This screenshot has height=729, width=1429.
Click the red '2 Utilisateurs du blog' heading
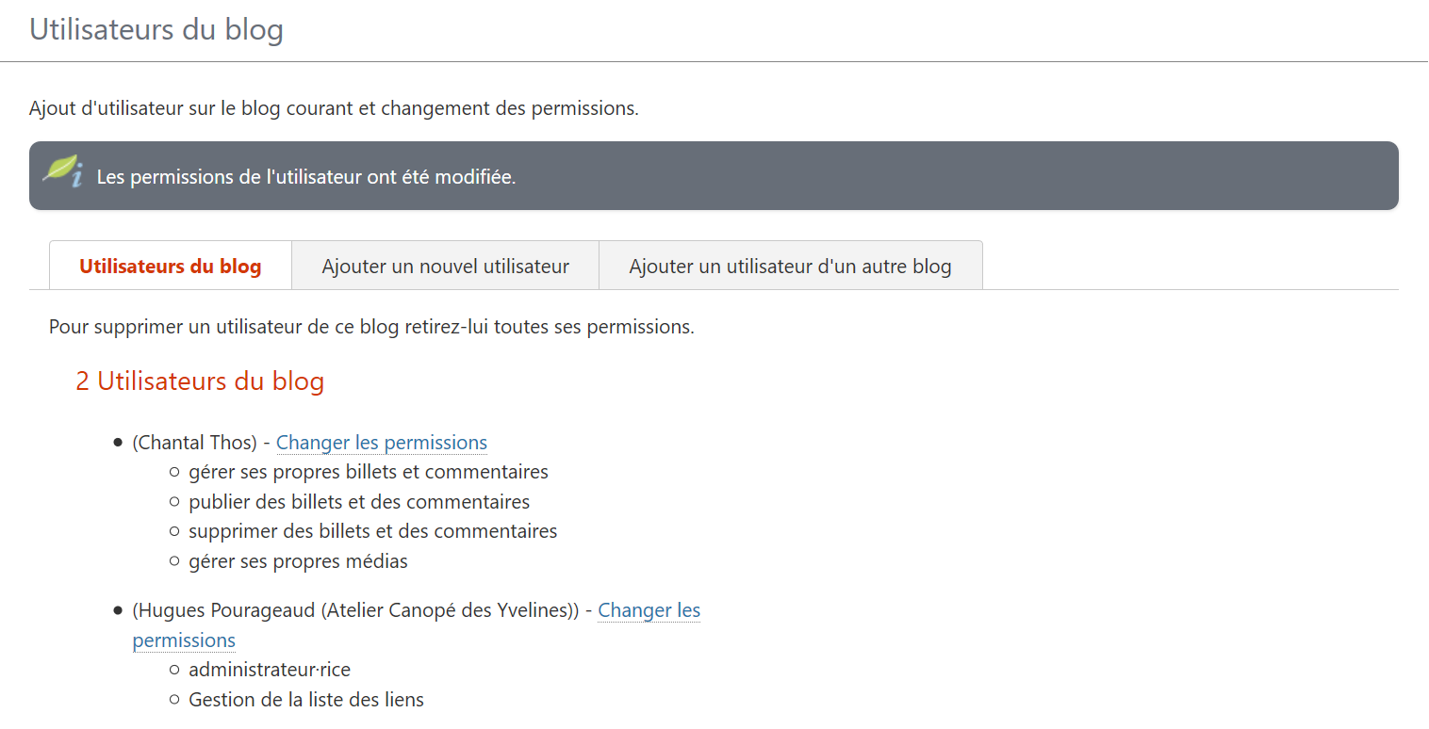click(200, 381)
